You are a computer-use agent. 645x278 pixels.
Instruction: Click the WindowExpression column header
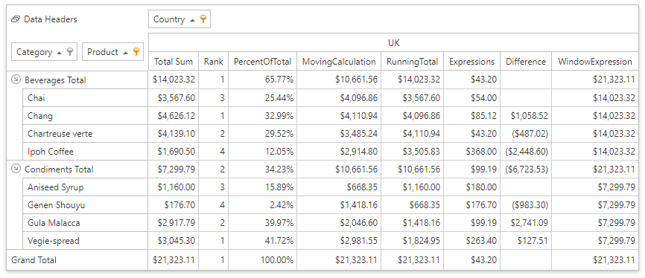tap(595, 62)
